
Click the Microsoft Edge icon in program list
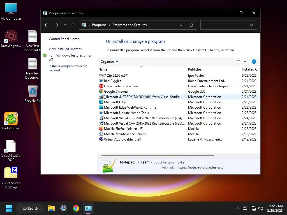pyautogui.click(x=101, y=102)
